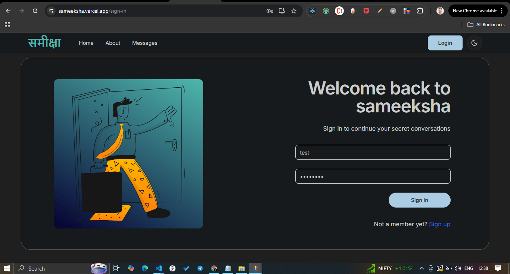Open Task View on the taskbar
The width and height of the screenshot is (510, 274).
click(x=116, y=268)
